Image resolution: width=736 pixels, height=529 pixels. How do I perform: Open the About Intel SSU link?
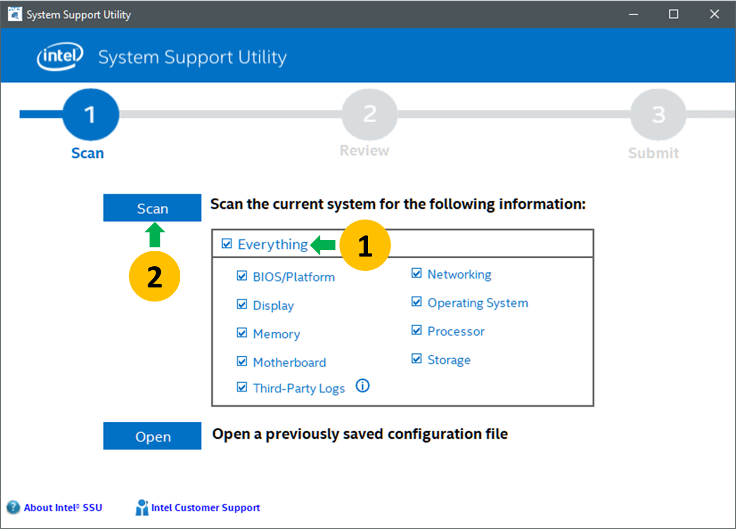63,508
